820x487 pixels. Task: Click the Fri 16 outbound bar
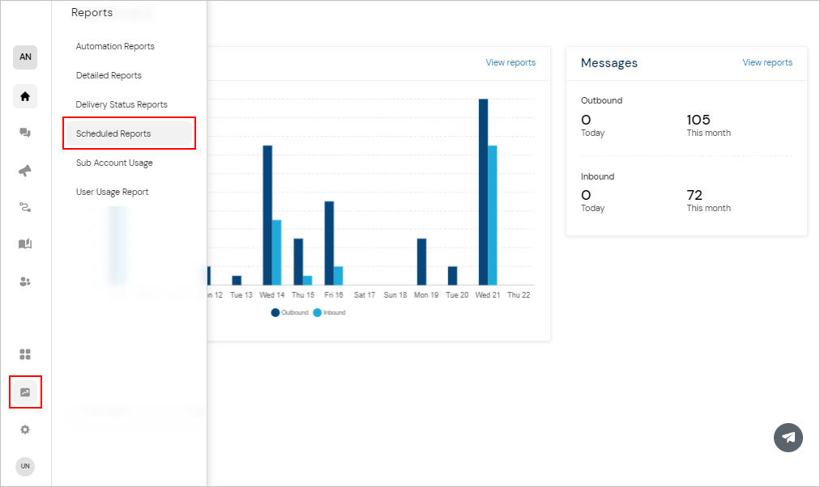[329, 243]
